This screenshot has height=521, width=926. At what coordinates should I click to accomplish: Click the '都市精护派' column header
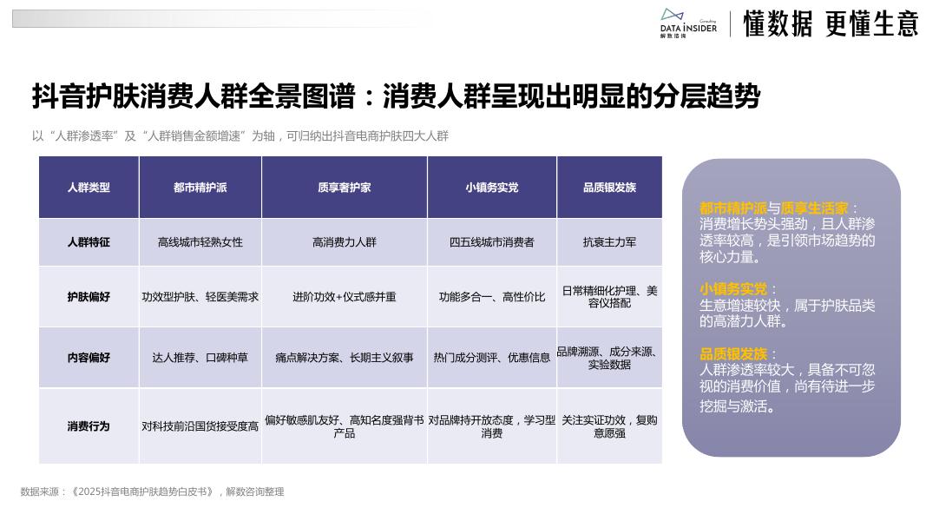tap(200, 188)
